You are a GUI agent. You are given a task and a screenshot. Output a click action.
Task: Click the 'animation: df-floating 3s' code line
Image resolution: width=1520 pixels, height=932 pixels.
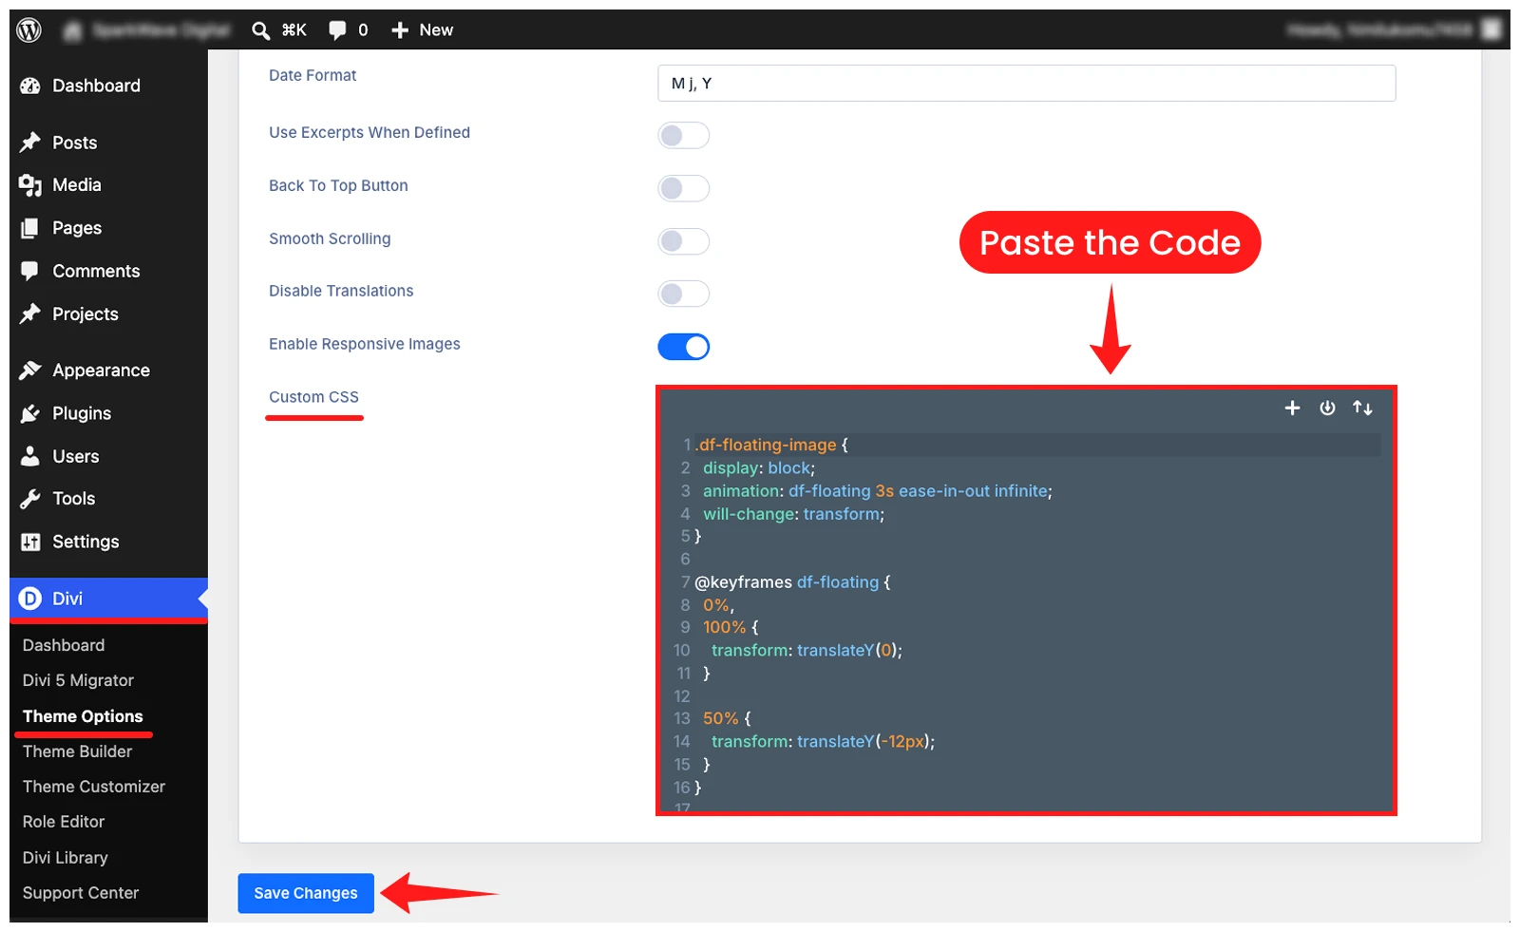[x=878, y=491]
